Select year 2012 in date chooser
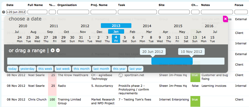The image size is (249, 107). [x=85, y=26]
